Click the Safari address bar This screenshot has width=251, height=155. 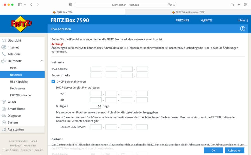(125, 5)
